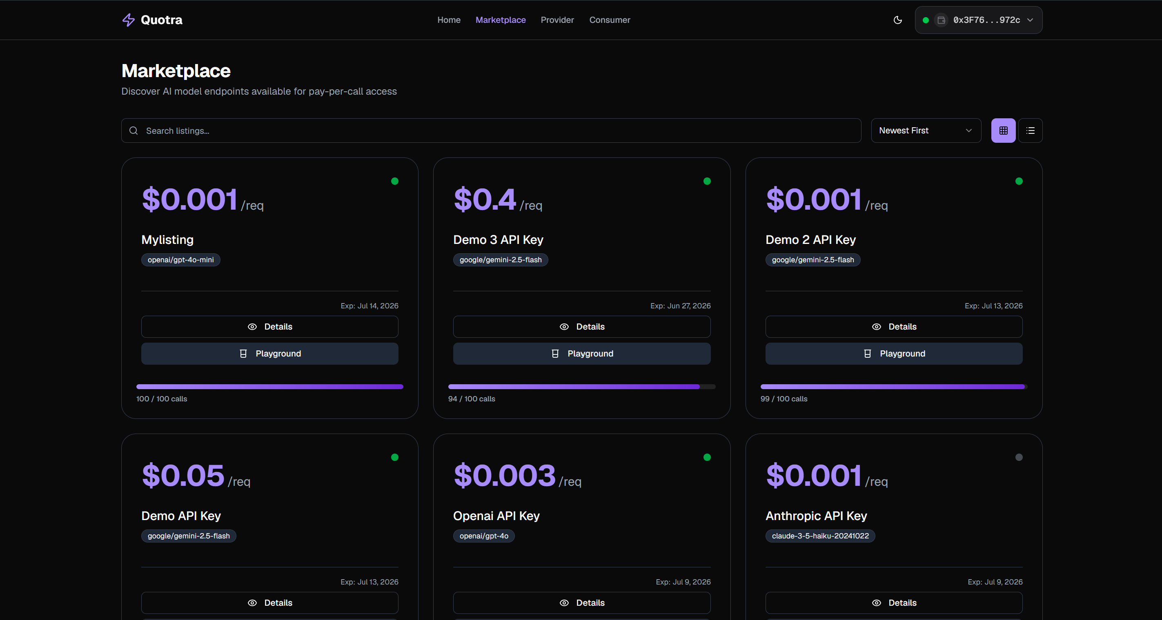
Task: Click the green status dot on Demo 3 API Key
Action: pos(707,181)
